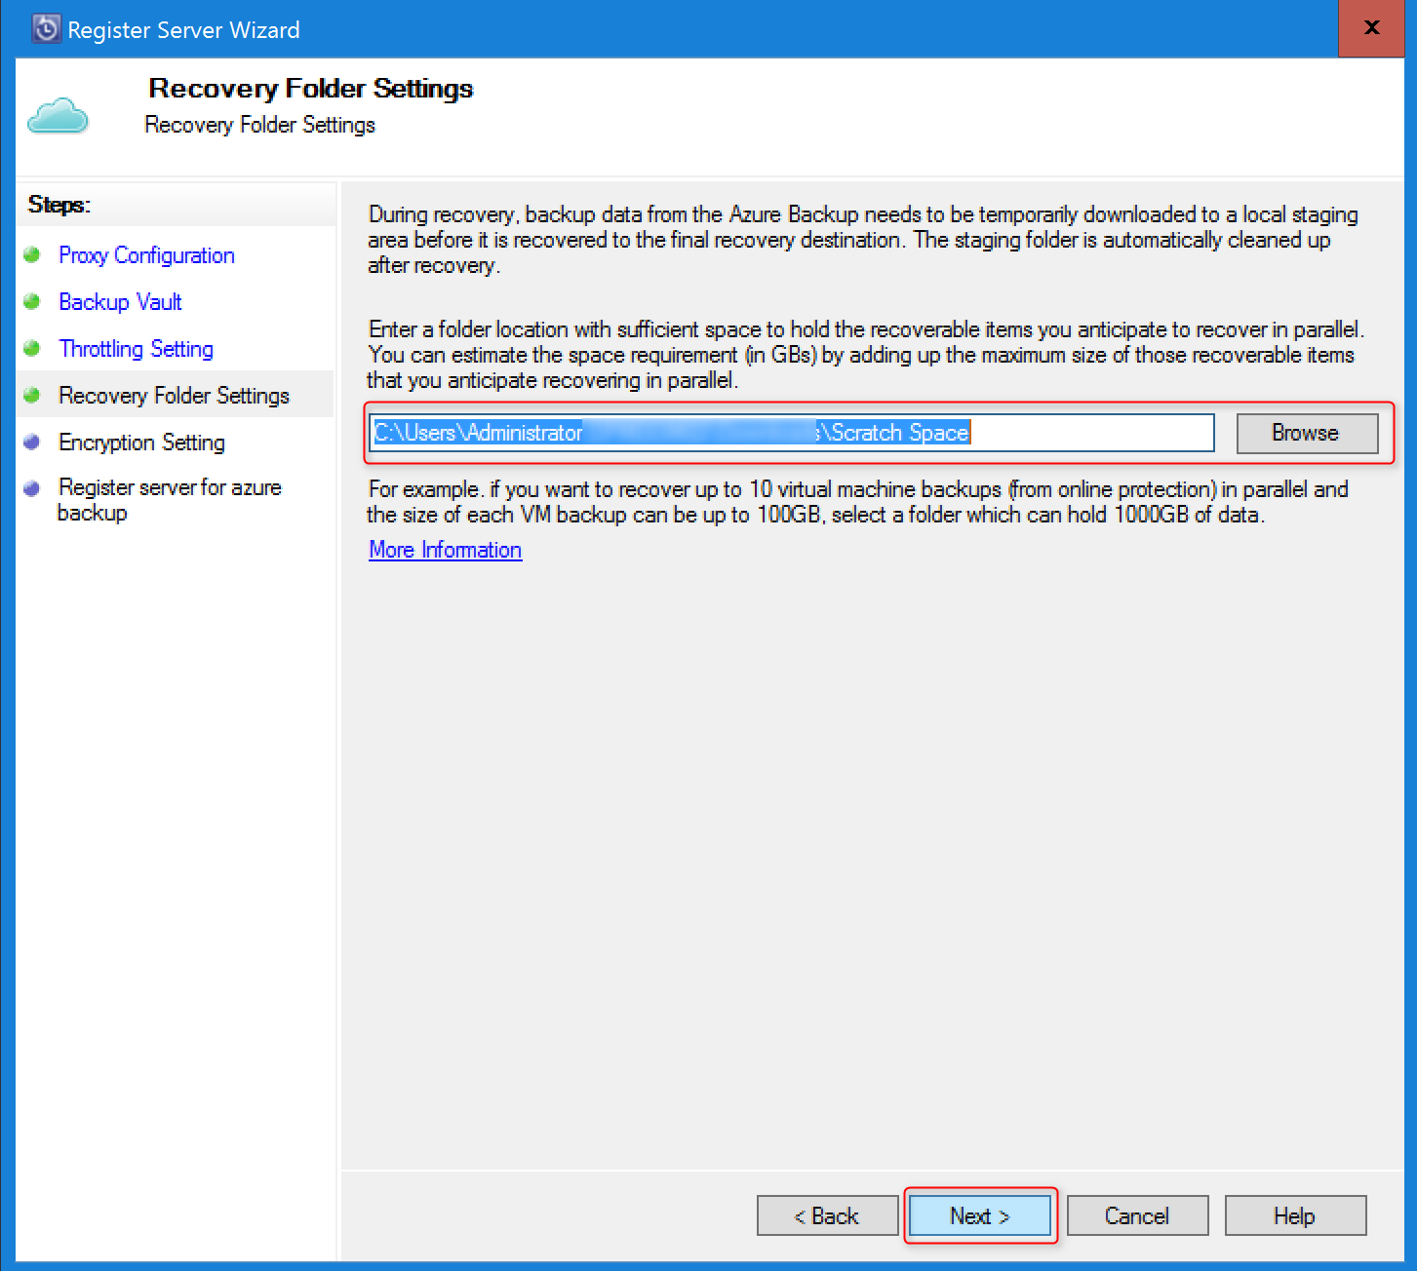Click the green status dot beside Proxy Configuration
1417x1271 pixels.
[32, 254]
